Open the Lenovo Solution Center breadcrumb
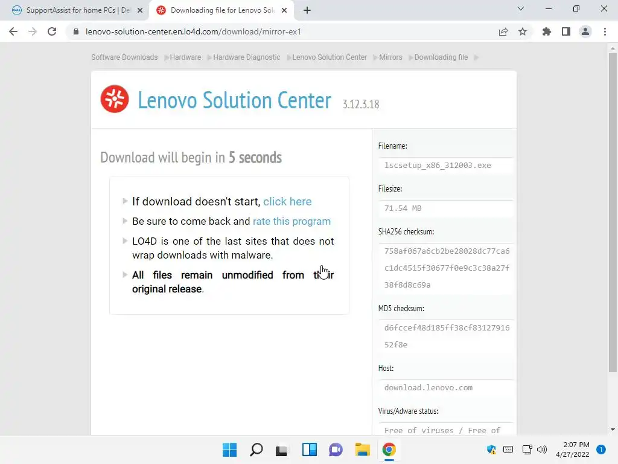 (330, 57)
